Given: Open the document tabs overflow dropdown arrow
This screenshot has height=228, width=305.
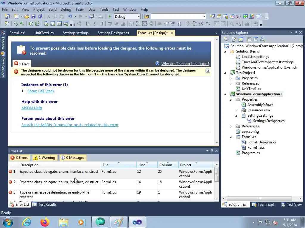Looking at the screenshot, I should [x=216, y=33].
